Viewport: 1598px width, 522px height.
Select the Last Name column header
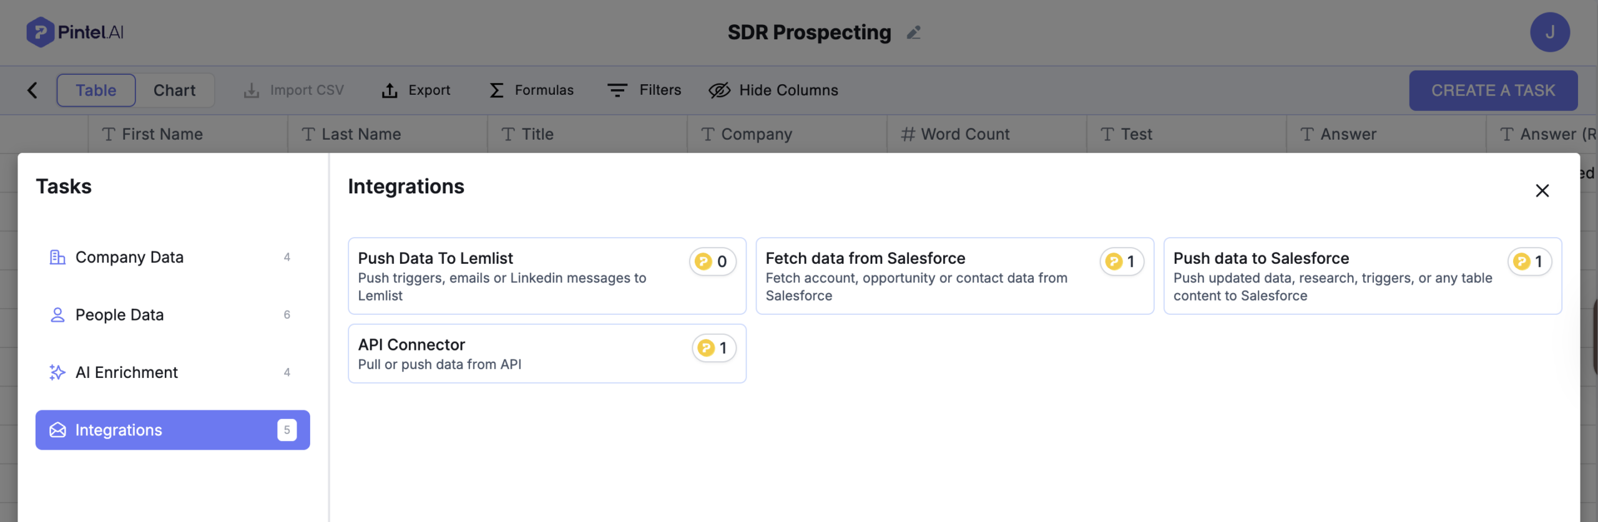(x=388, y=134)
